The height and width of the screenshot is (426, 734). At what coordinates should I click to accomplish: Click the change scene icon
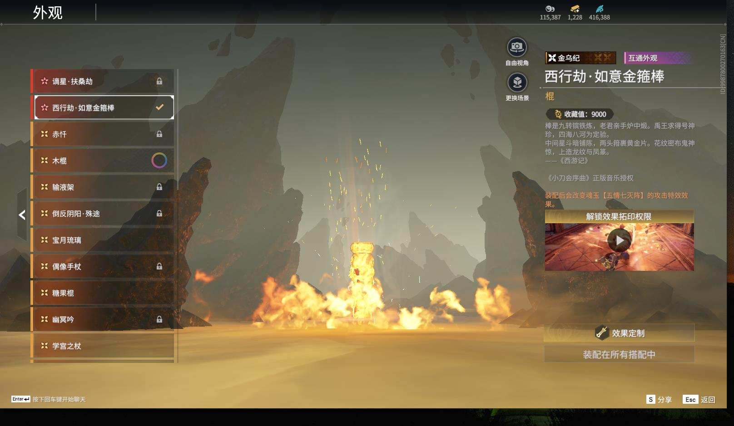pyautogui.click(x=517, y=83)
